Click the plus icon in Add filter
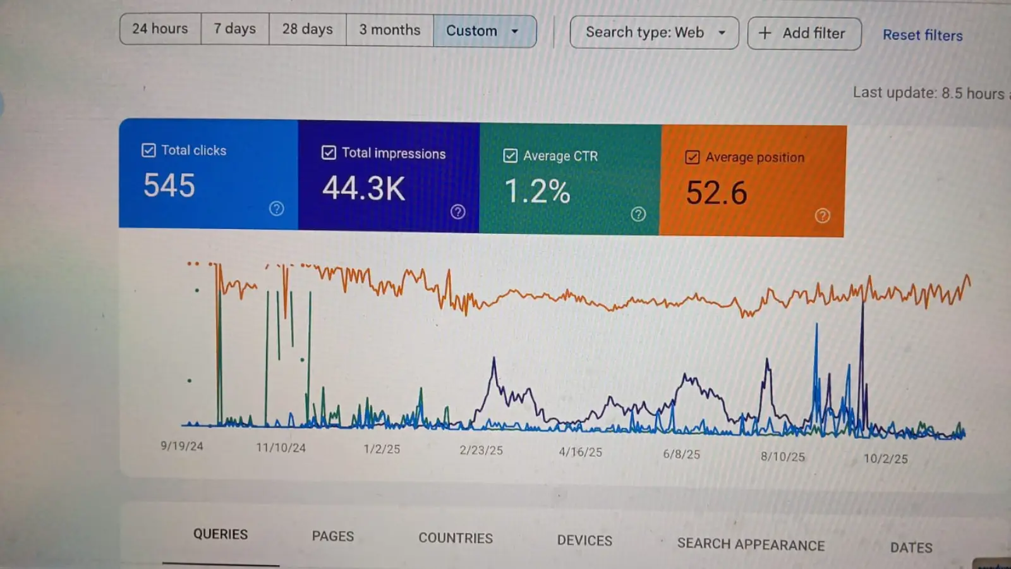This screenshot has width=1011, height=569. [765, 33]
